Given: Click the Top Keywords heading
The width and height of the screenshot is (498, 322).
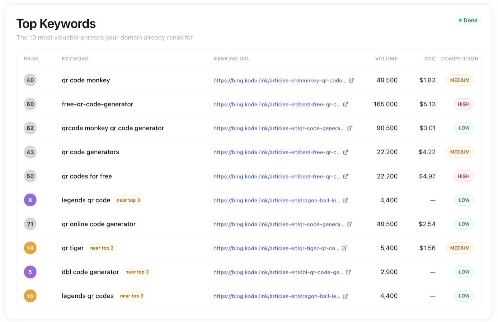Looking at the screenshot, I should [x=56, y=24].
